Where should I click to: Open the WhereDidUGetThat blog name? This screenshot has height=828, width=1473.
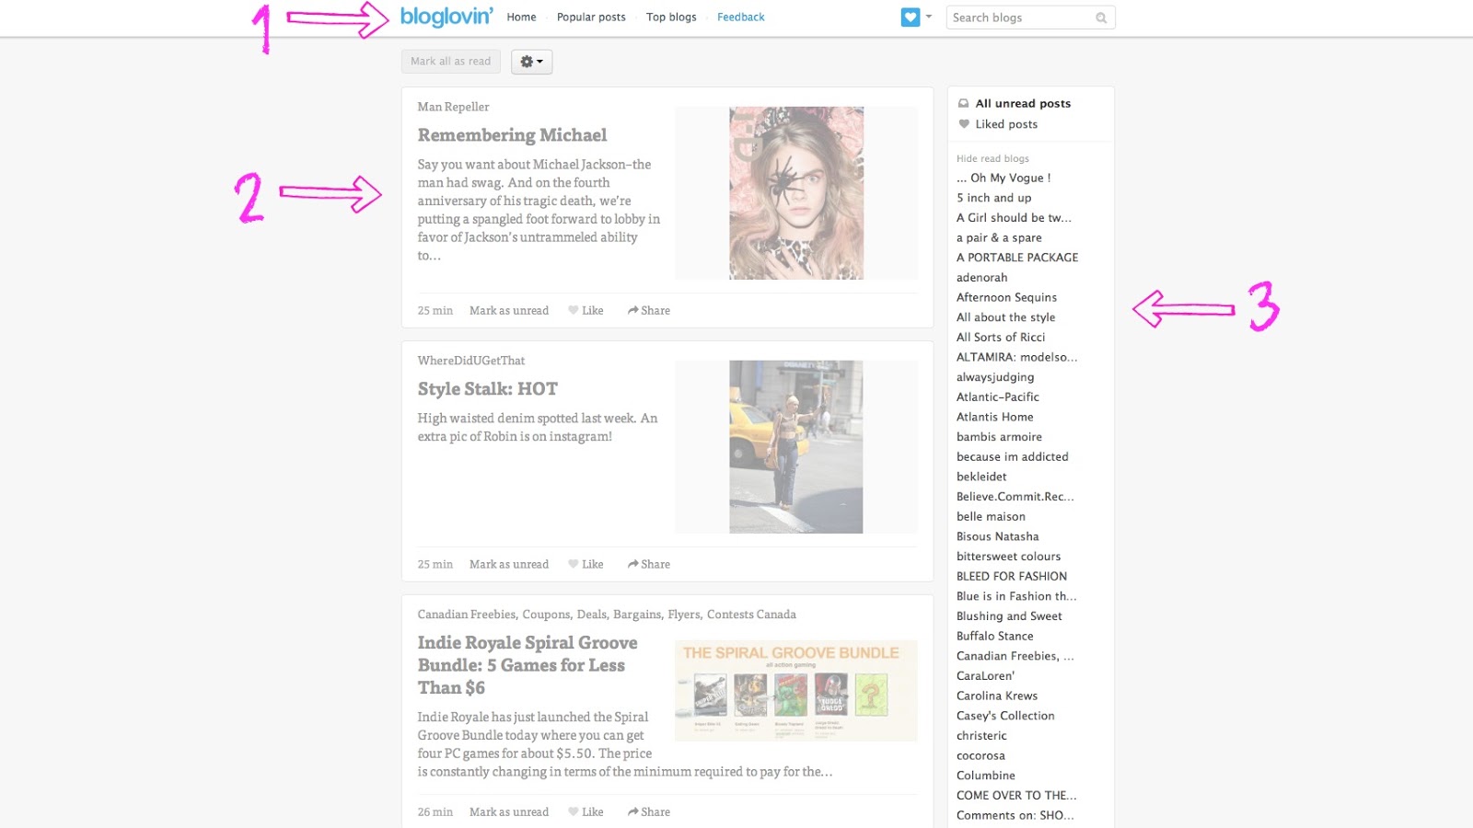(x=471, y=361)
